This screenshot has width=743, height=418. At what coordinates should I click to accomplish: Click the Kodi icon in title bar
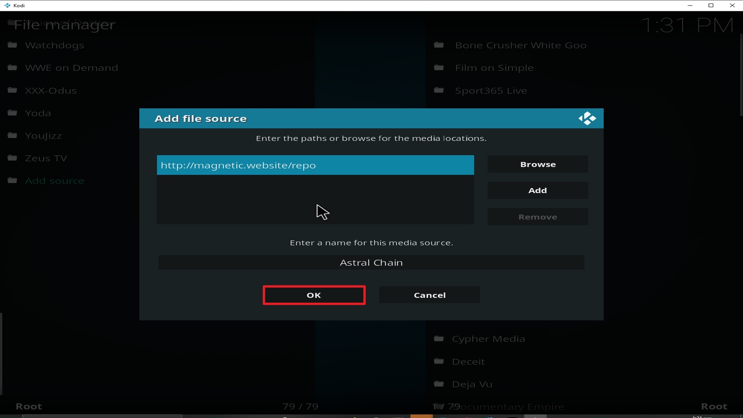(x=7, y=5)
